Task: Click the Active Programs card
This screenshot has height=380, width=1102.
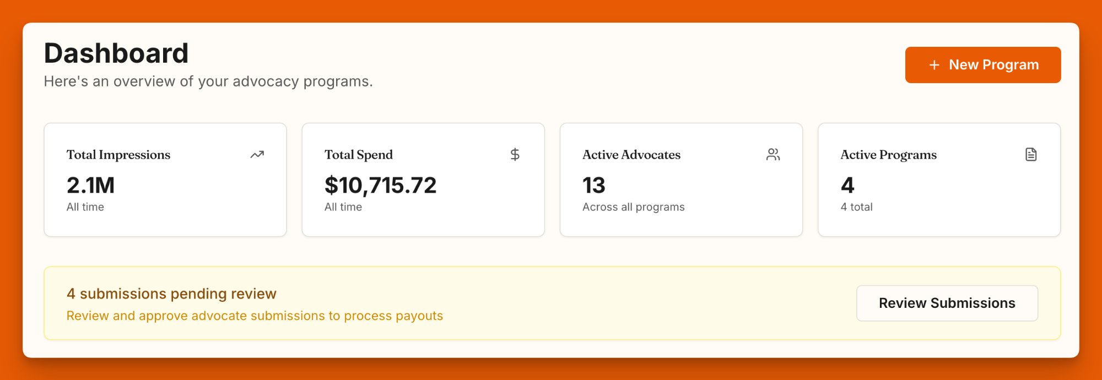Action: [939, 179]
